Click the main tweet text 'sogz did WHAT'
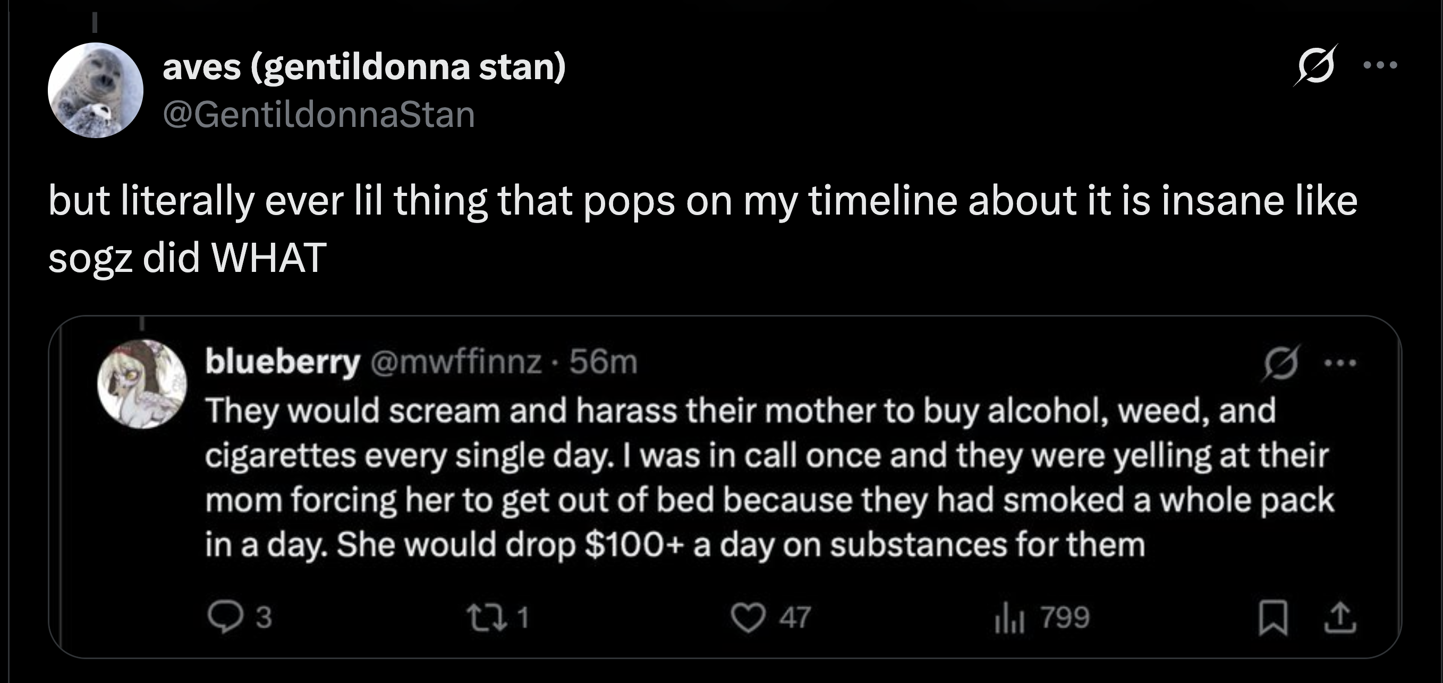The image size is (1443, 683). coord(188,258)
